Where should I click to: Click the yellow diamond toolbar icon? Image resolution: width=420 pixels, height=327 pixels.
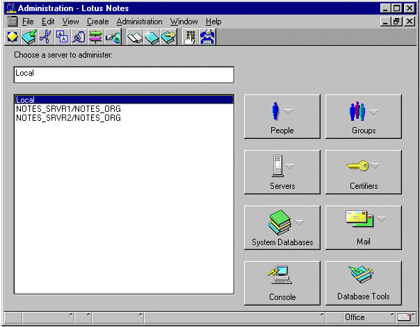tap(13, 37)
